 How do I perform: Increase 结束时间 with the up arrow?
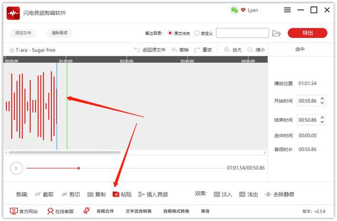click(x=322, y=117)
